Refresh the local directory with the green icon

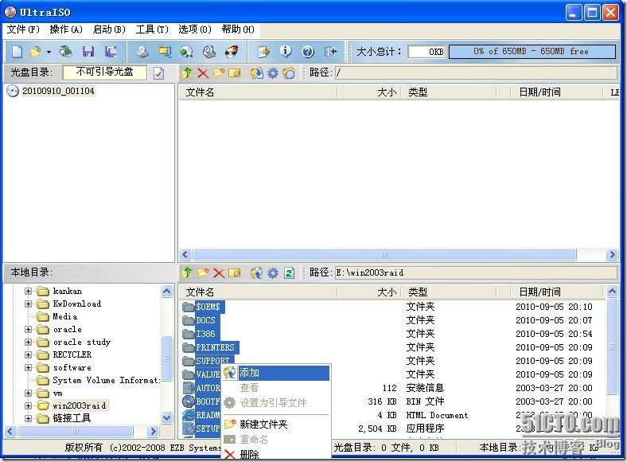(289, 273)
